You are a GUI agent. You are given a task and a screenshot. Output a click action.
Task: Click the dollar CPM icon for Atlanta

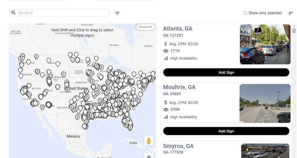166,44
